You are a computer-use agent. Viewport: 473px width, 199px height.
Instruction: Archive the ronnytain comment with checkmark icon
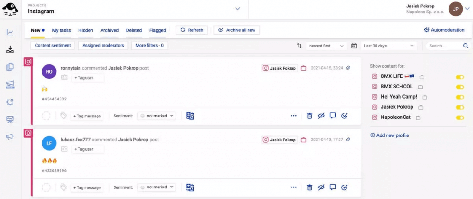pyautogui.click(x=344, y=116)
